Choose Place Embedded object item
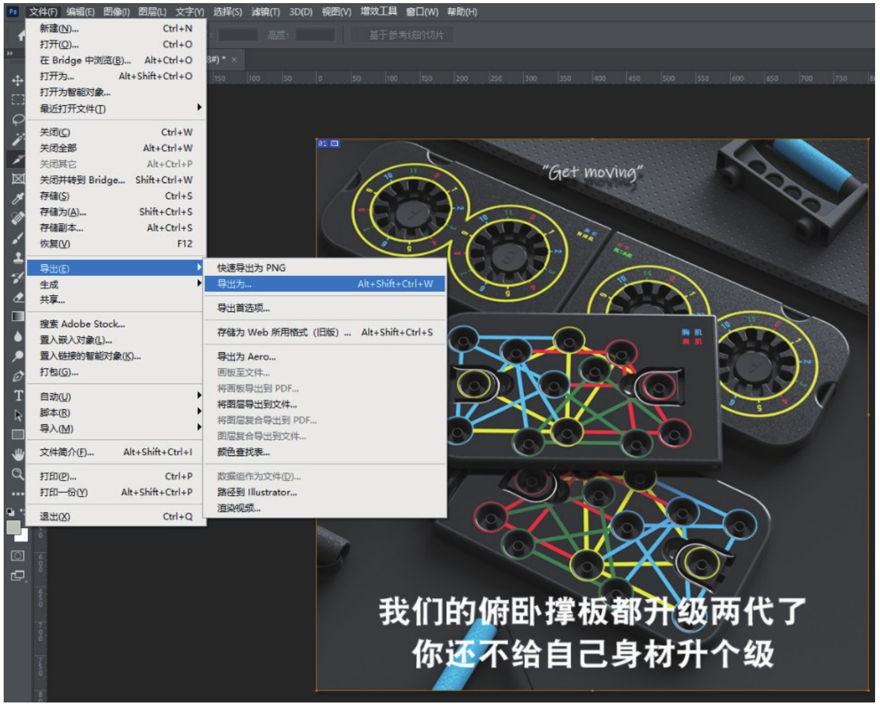 point(116,340)
